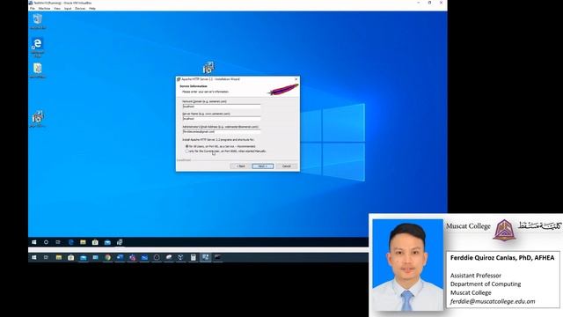Click the Administrator's Email Address field
The image size is (563, 317).
222,131
